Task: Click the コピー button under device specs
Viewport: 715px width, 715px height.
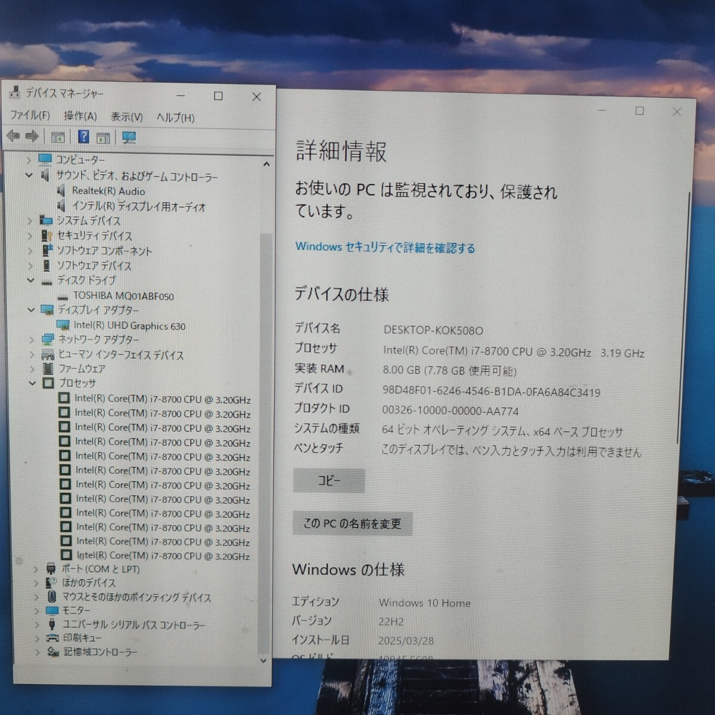Action: (329, 480)
